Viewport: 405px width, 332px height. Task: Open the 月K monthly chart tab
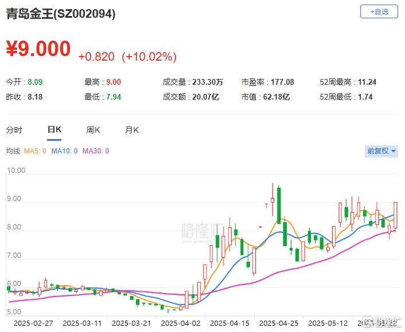[132, 130]
